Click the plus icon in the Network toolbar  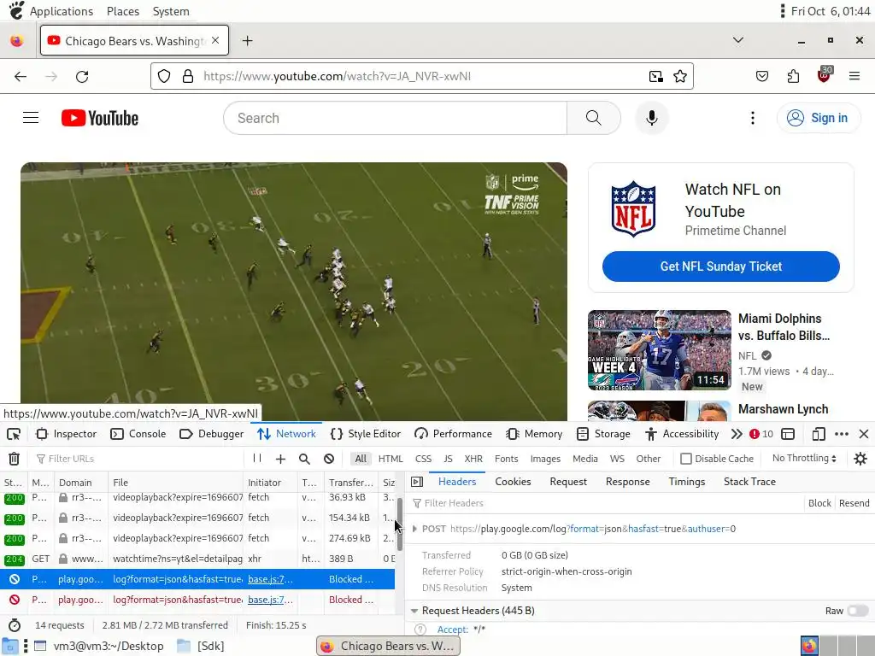(x=280, y=459)
